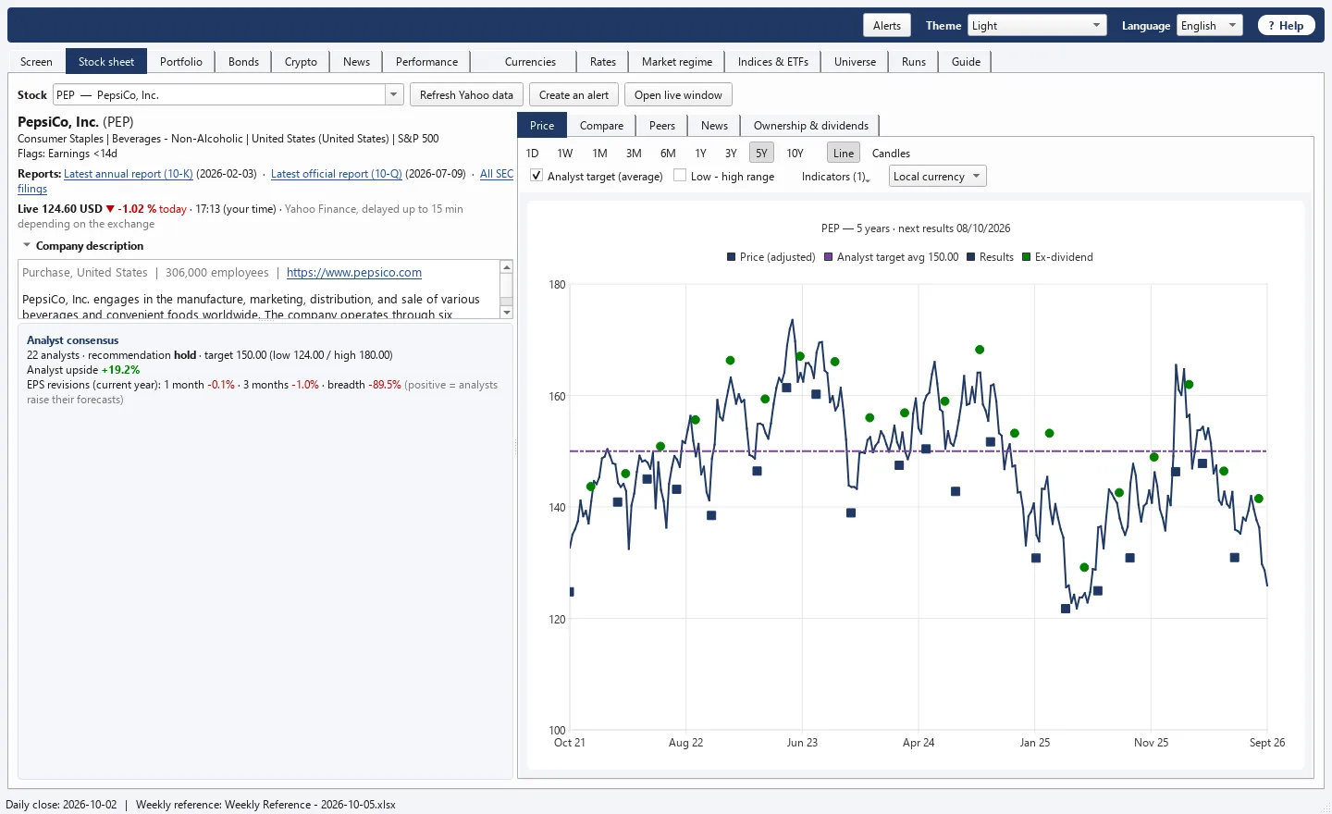
Task: Open the pepsico.com website link
Action: click(x=354, y=273)
